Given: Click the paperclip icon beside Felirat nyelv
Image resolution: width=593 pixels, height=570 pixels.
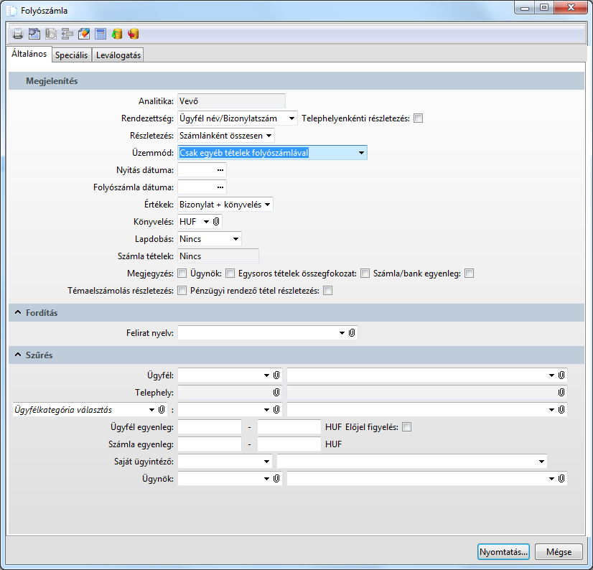Looking at the screenshot, I should click(352, 333).
